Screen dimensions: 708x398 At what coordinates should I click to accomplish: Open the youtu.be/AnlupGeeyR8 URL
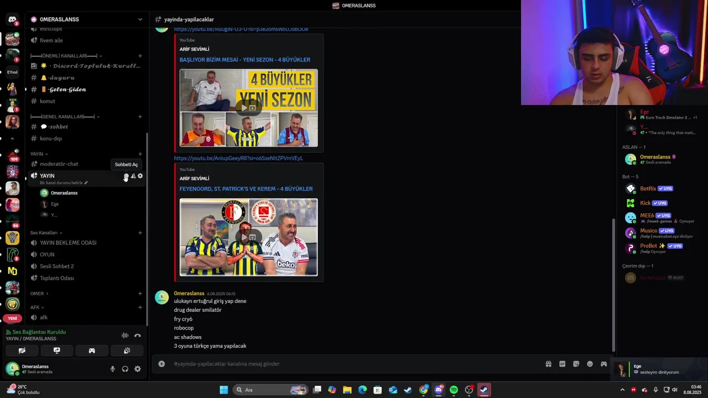[x=238, y=158]
